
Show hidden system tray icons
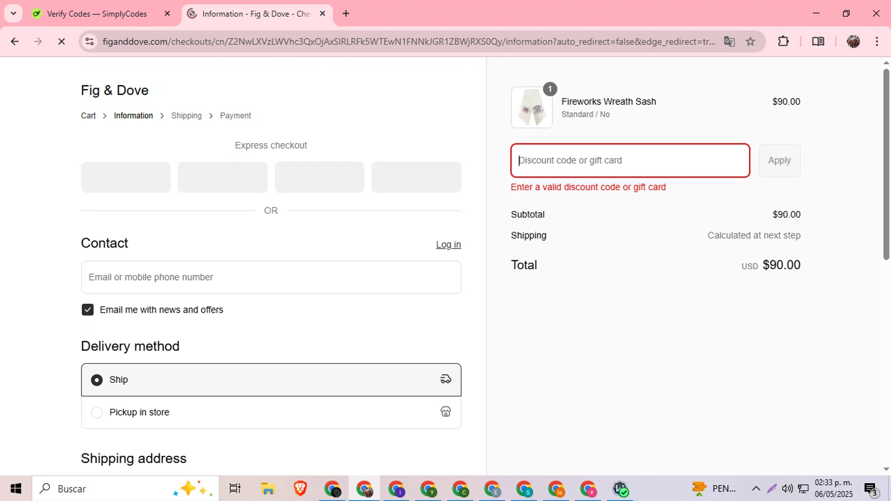[x=756, y=489]
